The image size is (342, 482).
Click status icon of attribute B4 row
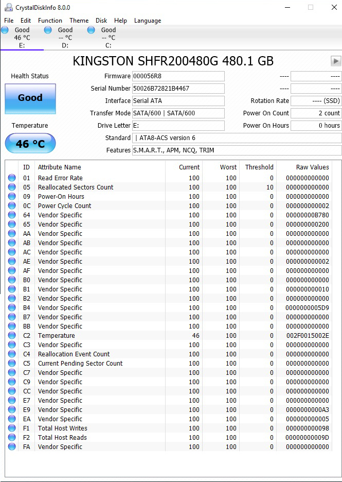pyautogui.click(x=12, y=307)
